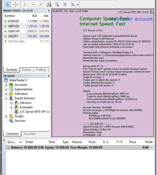This screenshot has height=175, width=157.
Task: Select the Examples folder label
Action: coord(26,107)
